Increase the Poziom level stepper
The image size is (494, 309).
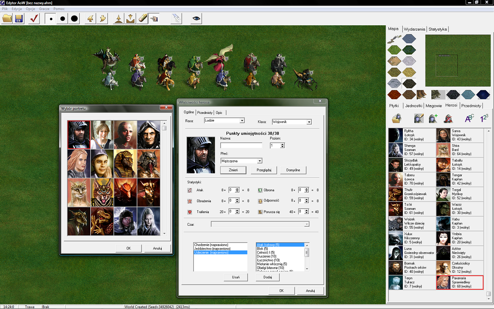pos(282,144)
